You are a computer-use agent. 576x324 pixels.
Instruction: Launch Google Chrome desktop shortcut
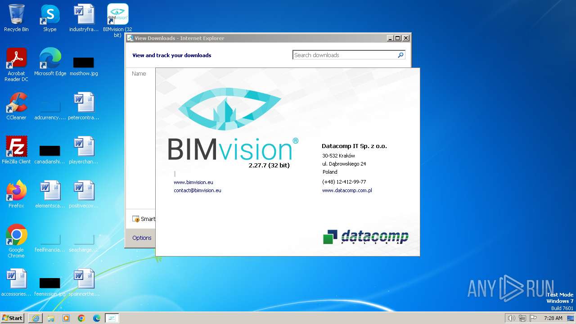[x=16, y=241]
